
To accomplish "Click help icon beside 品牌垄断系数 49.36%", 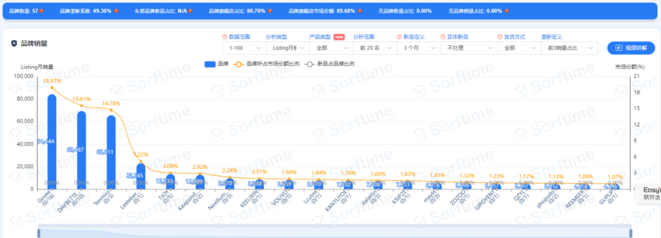I will [x=116, y=11].
